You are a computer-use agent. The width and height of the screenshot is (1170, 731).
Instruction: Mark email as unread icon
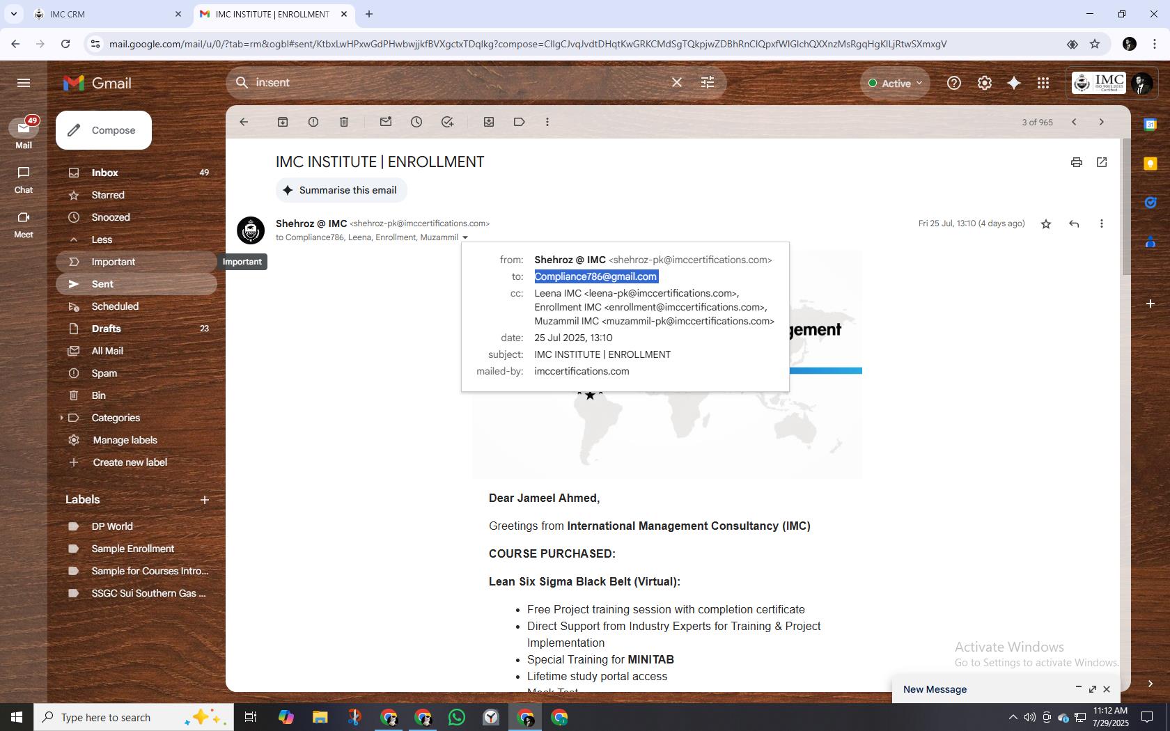386,122
